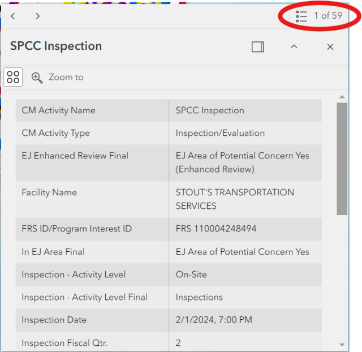Select the 'On-Site' activity level value
Screen dimensions: 362x352
(191, 274)
